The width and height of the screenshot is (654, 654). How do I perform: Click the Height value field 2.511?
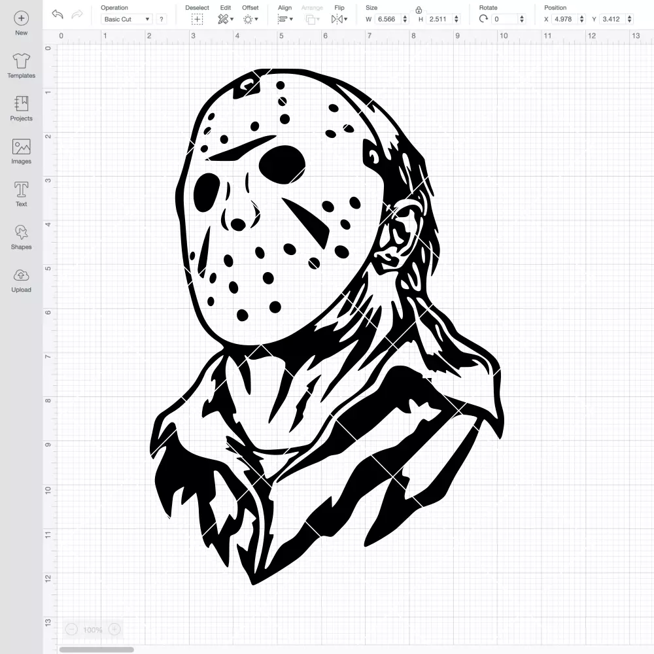(439, 19)
